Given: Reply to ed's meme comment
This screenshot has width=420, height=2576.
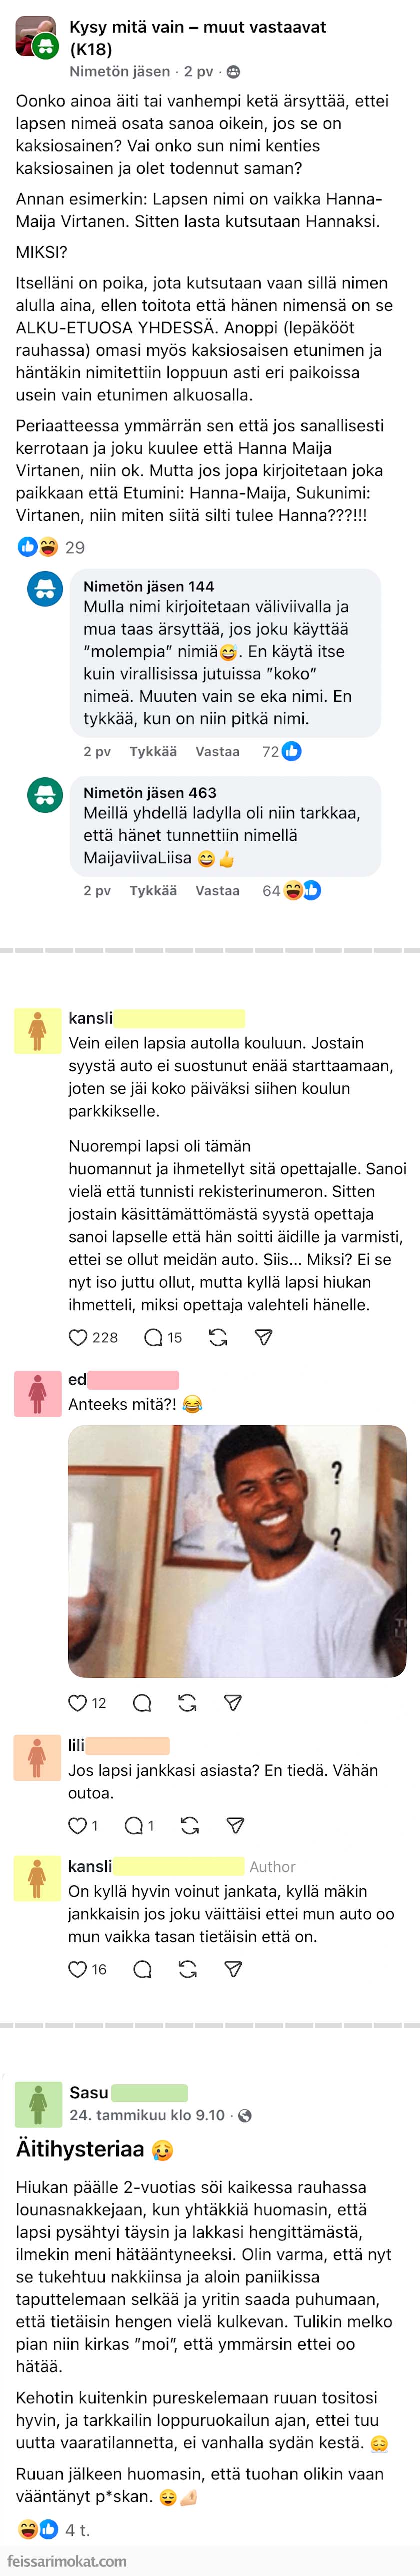Looking at the screenshot, I should (142, 1703).
